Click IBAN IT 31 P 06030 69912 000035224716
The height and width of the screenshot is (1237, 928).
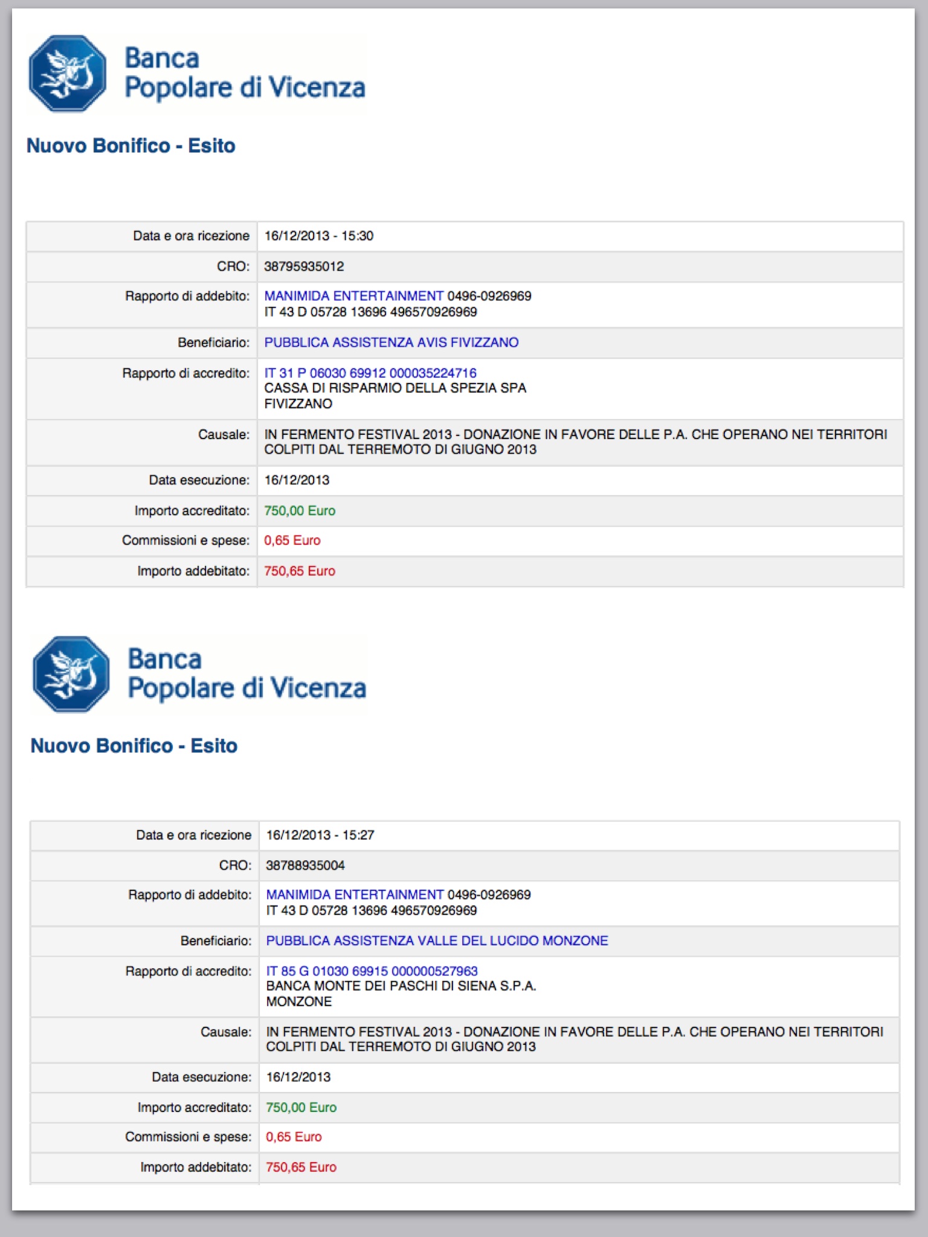pyautogui.click(x=370, y=373)
